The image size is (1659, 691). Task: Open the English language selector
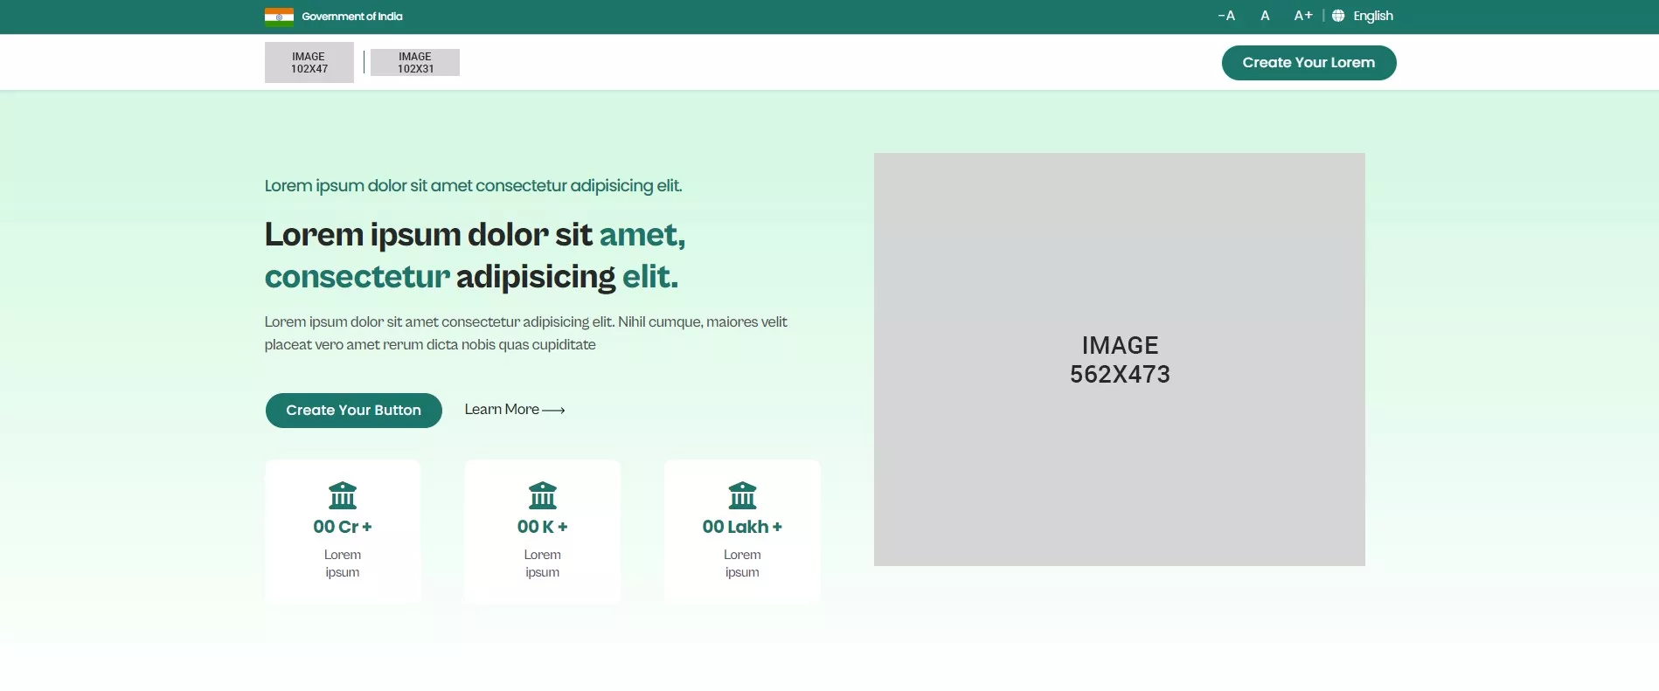(1373, 16)
